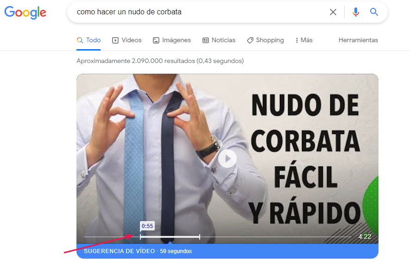This screenshot has height=267, width=410.
Task: Click the Sugerencia de vídeo banner
Action: tap(227, 251)
